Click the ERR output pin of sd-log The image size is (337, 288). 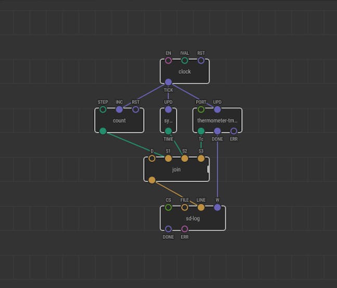[185, 229]
